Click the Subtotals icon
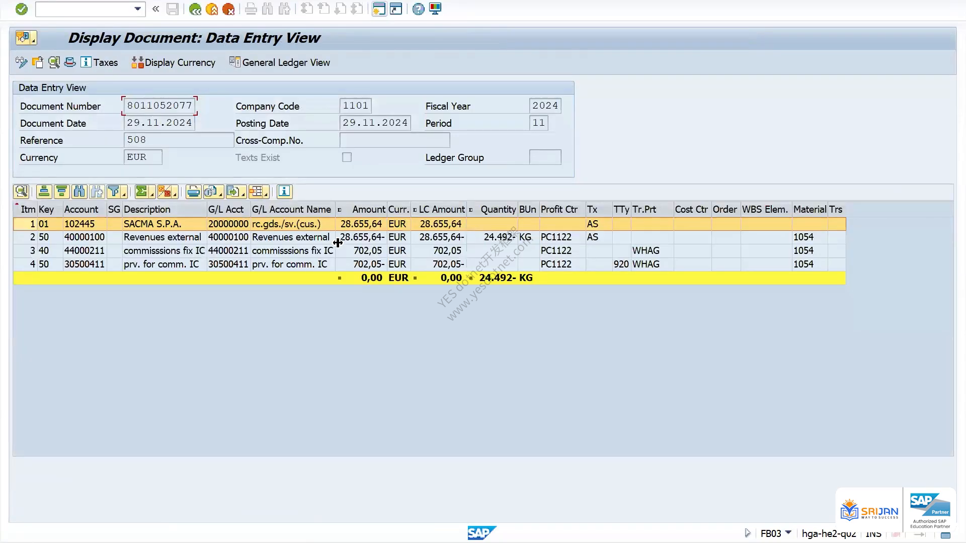Viewport: 966px width, 543px height. 167,192
